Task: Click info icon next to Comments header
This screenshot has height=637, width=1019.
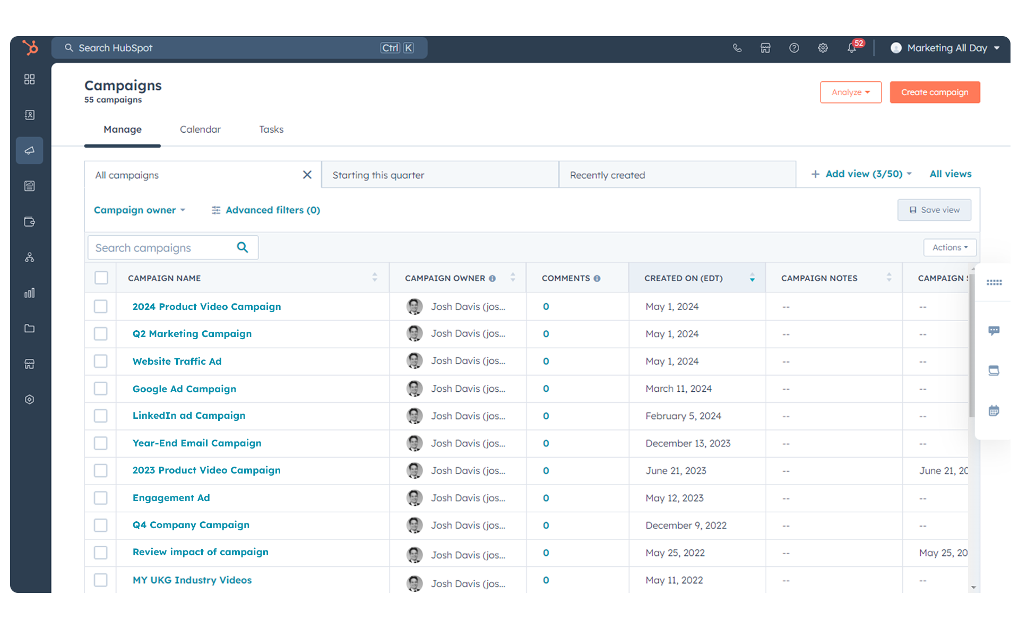Action: point(597,278)
